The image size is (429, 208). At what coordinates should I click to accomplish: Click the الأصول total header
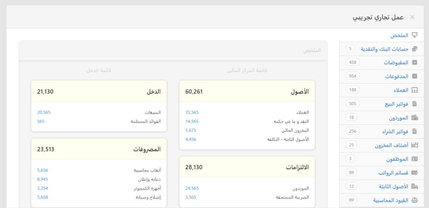pyautogui.click(x=247, y=91)
